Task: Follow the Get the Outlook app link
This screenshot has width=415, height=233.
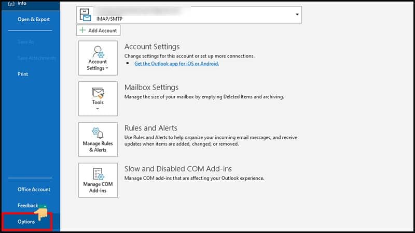Action: click(176, 64)
